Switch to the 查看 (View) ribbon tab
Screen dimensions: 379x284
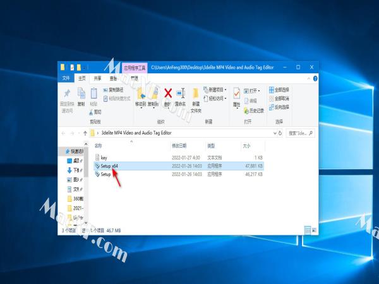tap(113, 78)
